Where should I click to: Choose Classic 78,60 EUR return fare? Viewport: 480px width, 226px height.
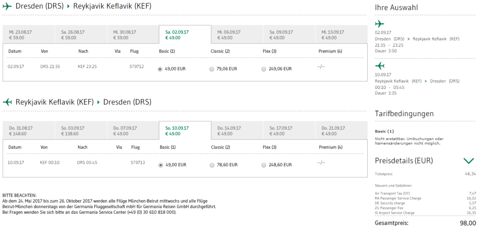click(x=212, y=165)
